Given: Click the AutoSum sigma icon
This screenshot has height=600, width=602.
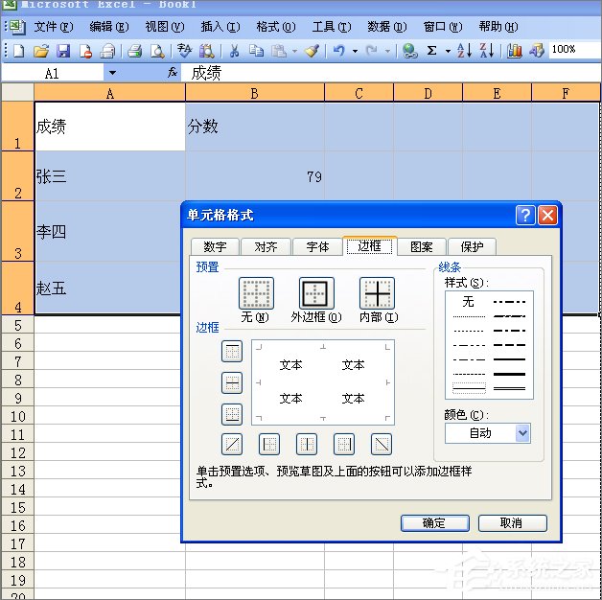Looking at the screenshot, I should click(432, 50).
